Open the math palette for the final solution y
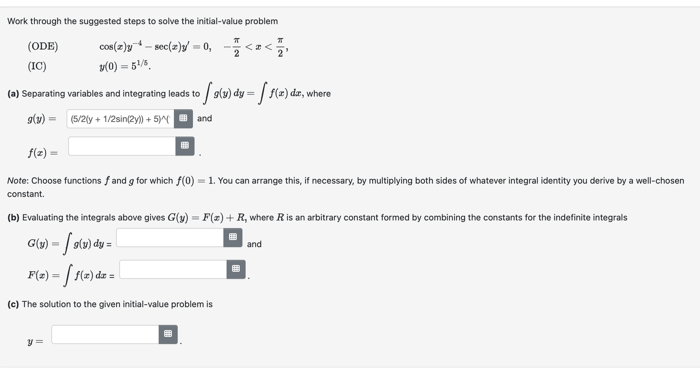This screenshot has height=371, width=700. coord(168,334)
